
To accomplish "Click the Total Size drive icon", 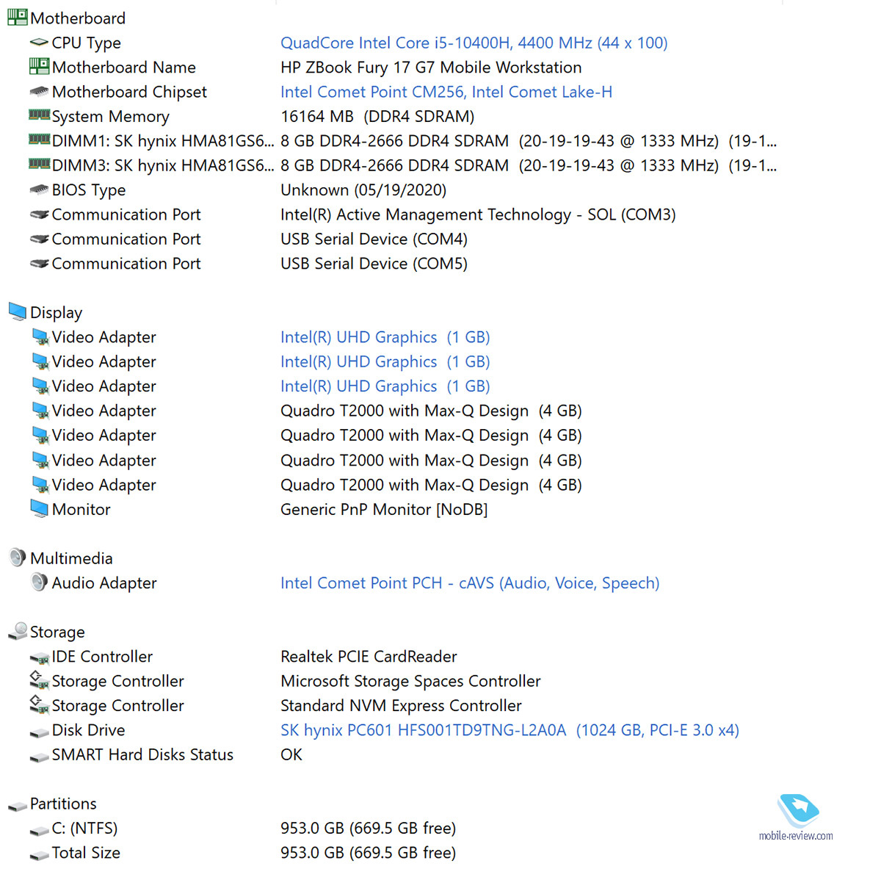I will pos(39,855).
